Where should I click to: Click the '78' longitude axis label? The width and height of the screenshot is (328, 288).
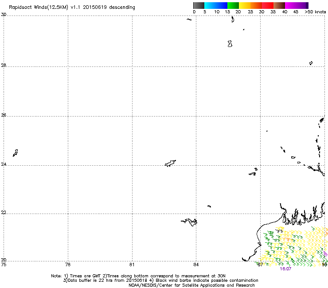(x=68, y=265)
